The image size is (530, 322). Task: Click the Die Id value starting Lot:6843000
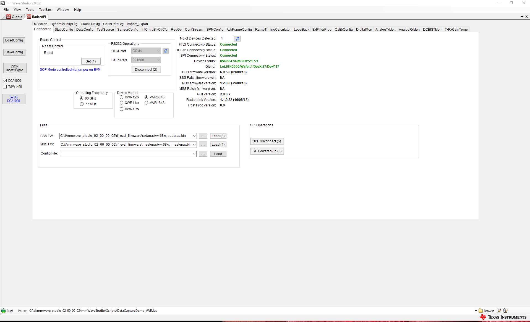(x=249, y=67)
